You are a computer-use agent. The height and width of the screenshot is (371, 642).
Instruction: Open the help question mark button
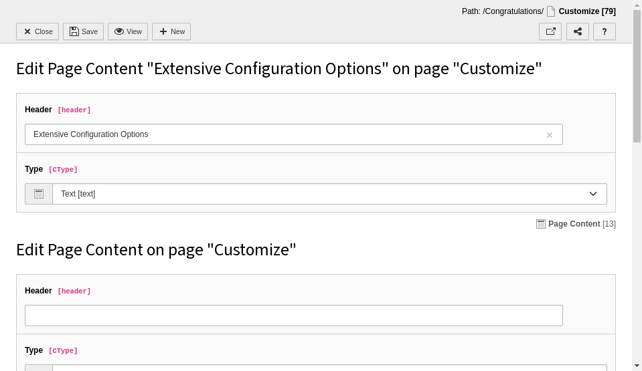coord(605,31)
